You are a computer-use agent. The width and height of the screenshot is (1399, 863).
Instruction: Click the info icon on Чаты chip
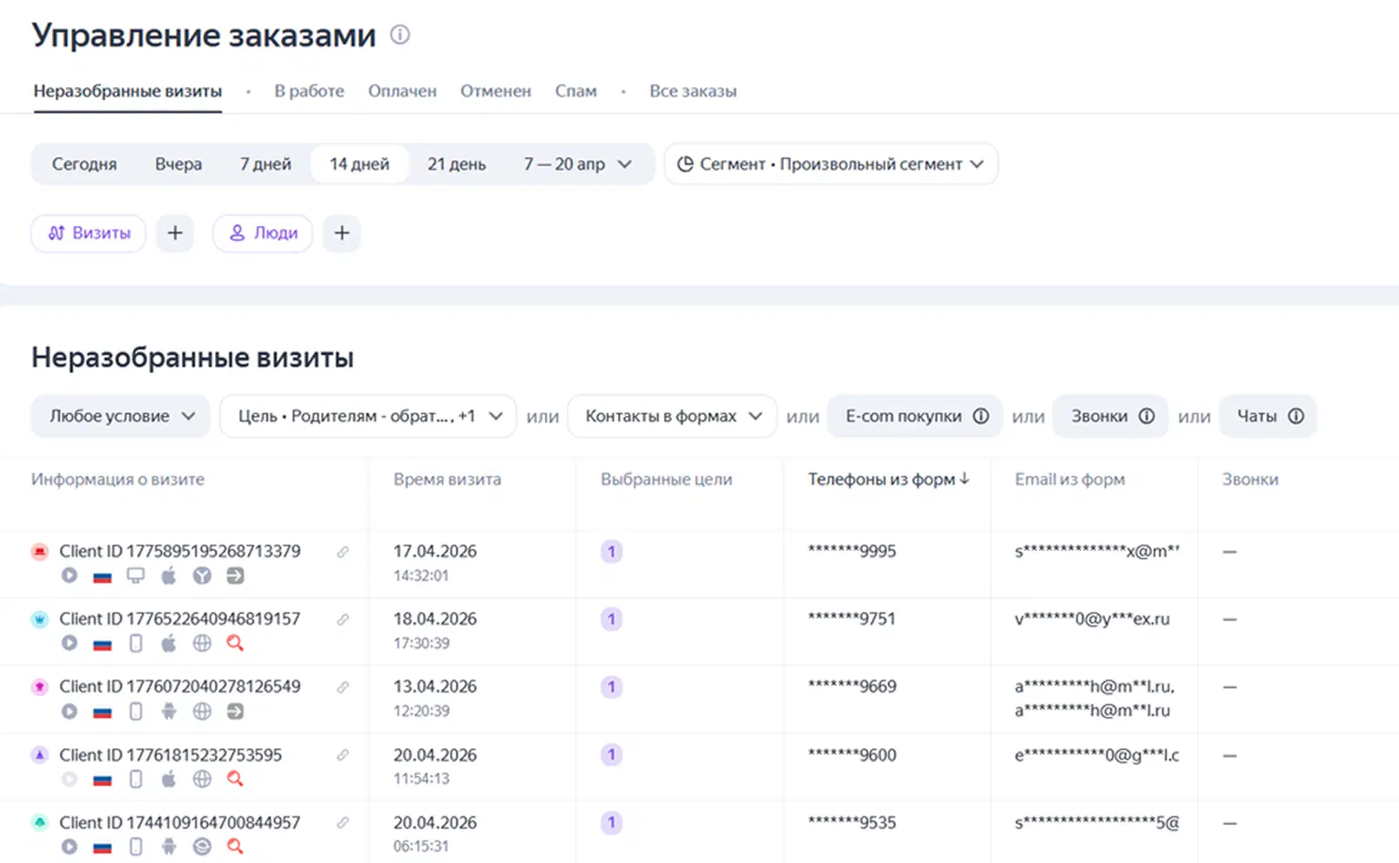click(x=1295, y=416)
